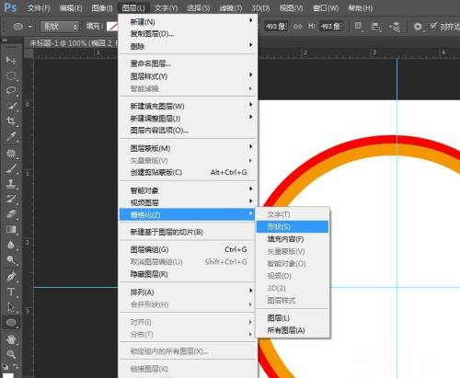Open the 编辑(E) menu

pyautogui.click(x=71, y=8)
